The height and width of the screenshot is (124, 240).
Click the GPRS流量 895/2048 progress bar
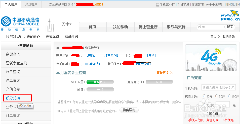click(100, 82)
